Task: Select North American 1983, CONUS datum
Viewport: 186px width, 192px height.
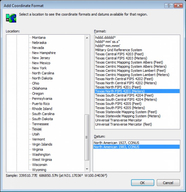Action: 116,147
